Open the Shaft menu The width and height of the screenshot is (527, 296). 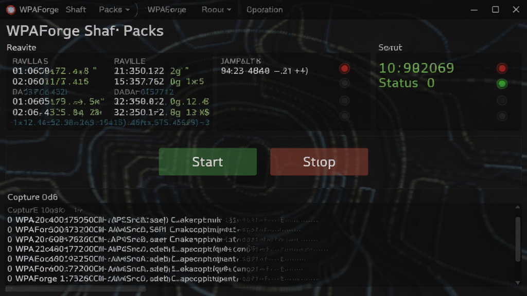pos(76,10)
